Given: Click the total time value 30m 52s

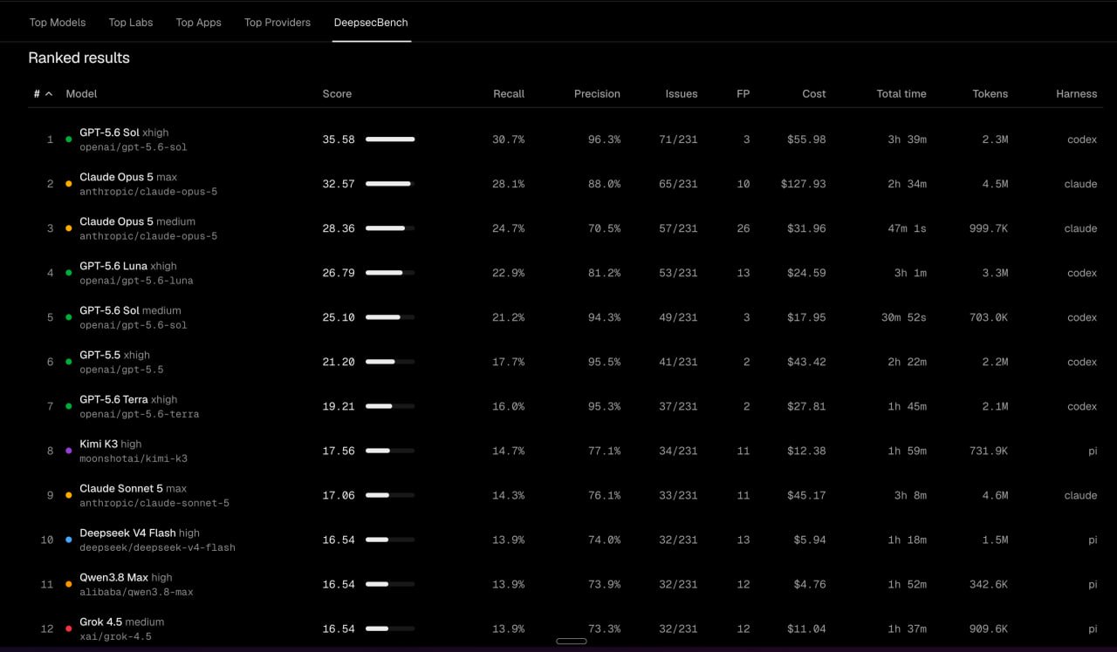Looking at the screenshot, I should 904,317.
